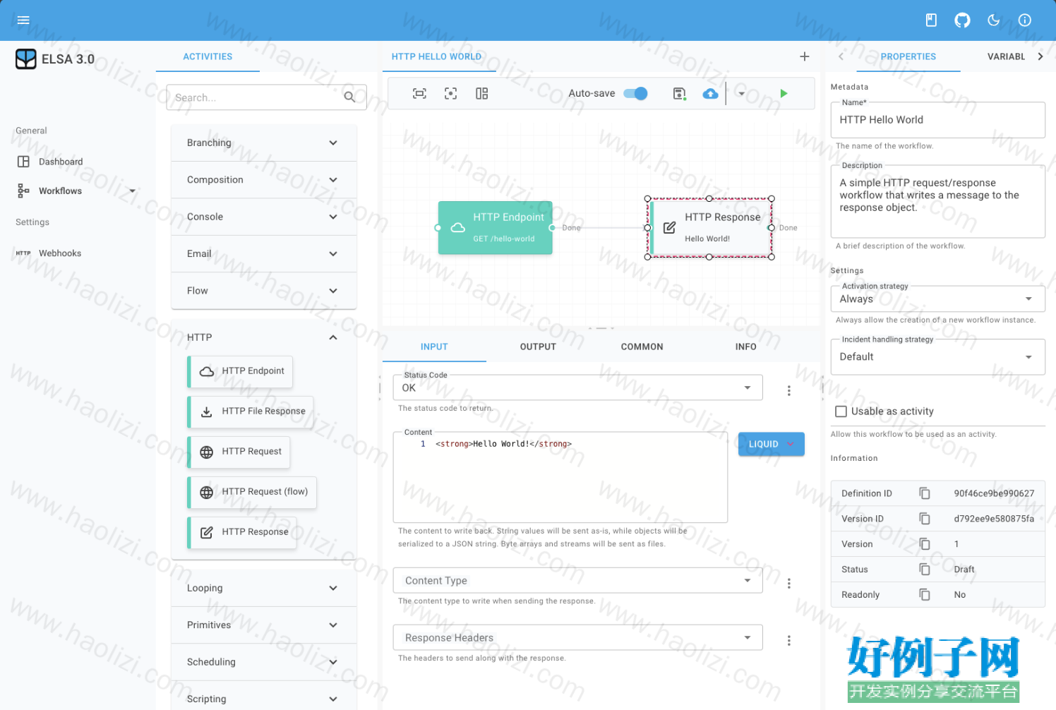Check the Usable as activity checkbox
The image size is (1056, 710).
841,411
